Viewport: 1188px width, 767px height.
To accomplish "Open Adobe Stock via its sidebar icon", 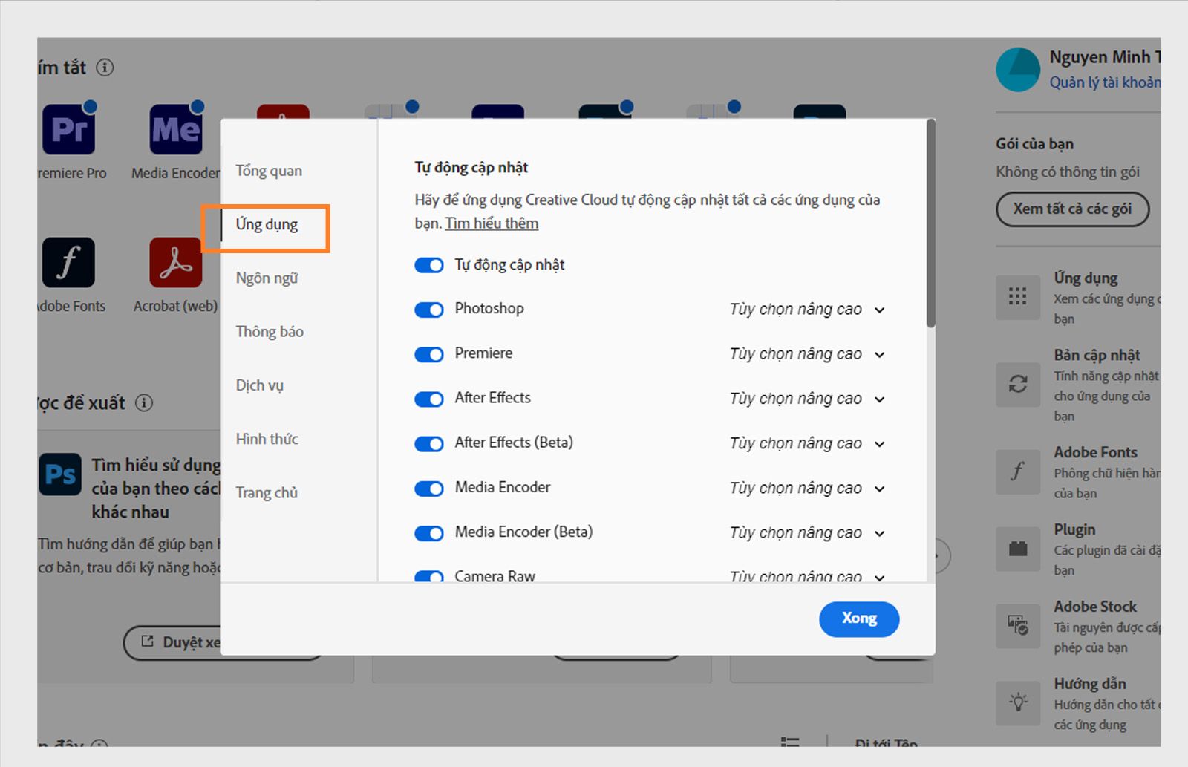I will (1017, 626).
